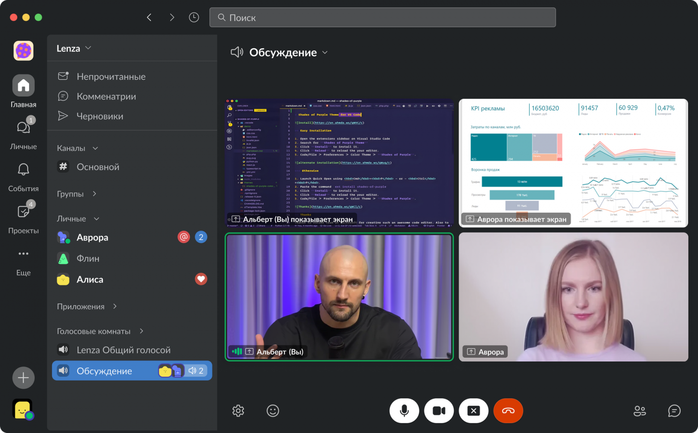Open the emoji reactions picker
The height and width of the screenshot is (433, 698).
coord(272,411)
